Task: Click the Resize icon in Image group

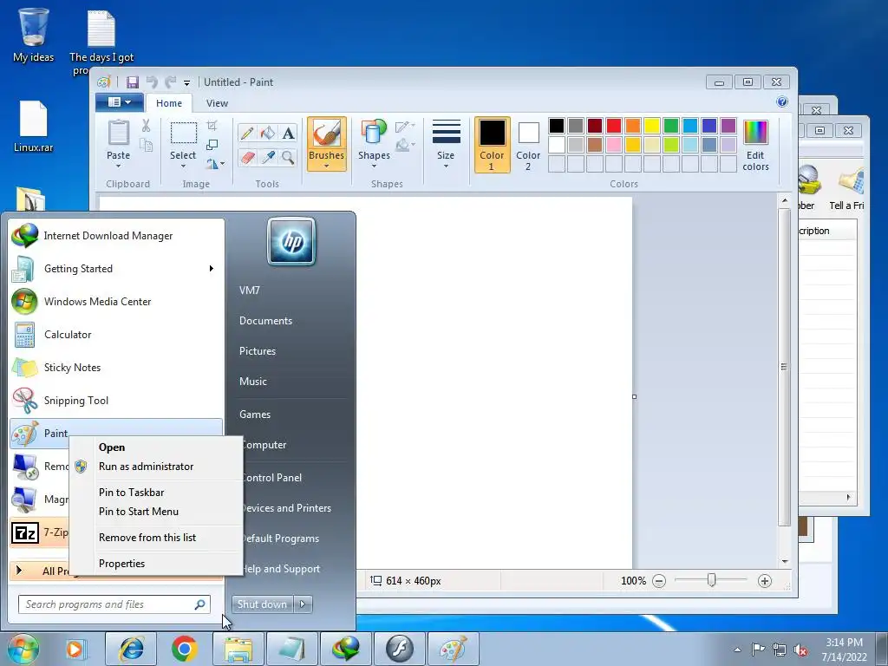Action: click(x=212, y=145)
